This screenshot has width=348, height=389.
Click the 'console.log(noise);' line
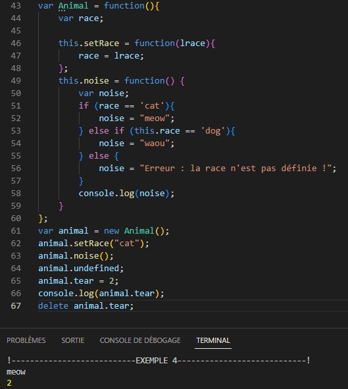coord(126,194)
